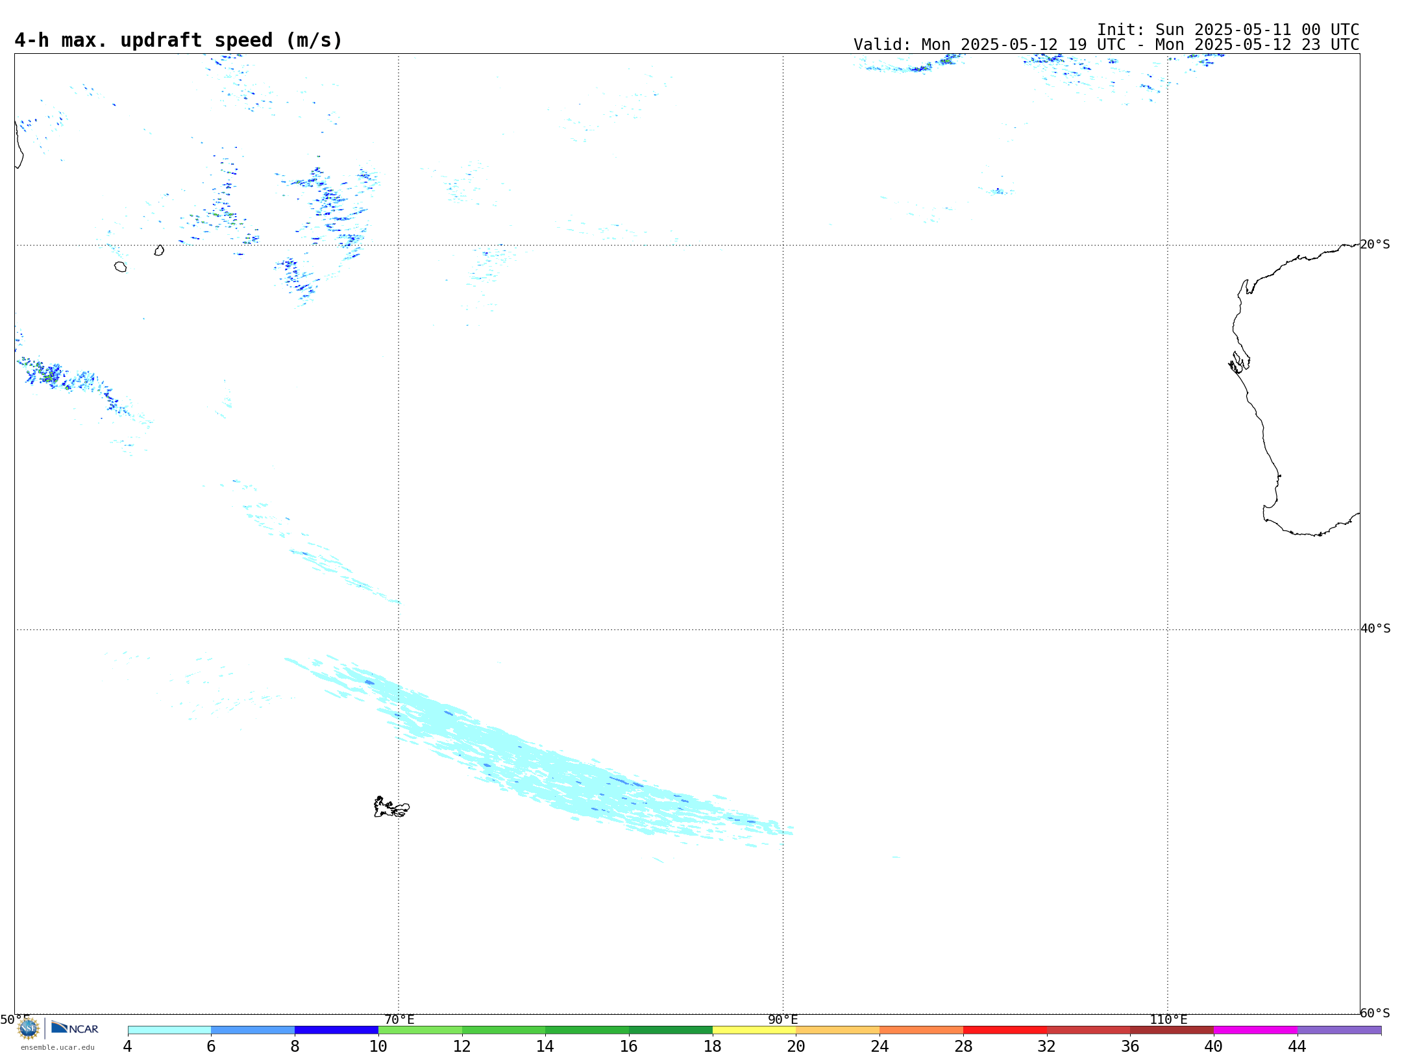Click the colorbar tick label 10
Screen dimensions: 1402x1055
click(x=378, y=1046)
